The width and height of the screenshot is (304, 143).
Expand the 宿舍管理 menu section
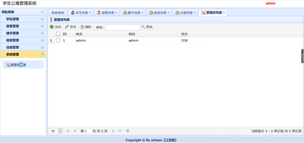42,40
